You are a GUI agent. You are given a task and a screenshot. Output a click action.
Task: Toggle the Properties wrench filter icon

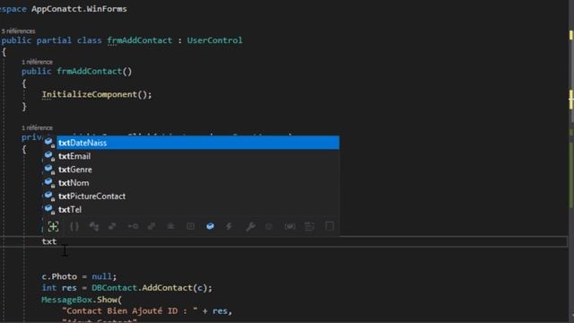point(250,226)
